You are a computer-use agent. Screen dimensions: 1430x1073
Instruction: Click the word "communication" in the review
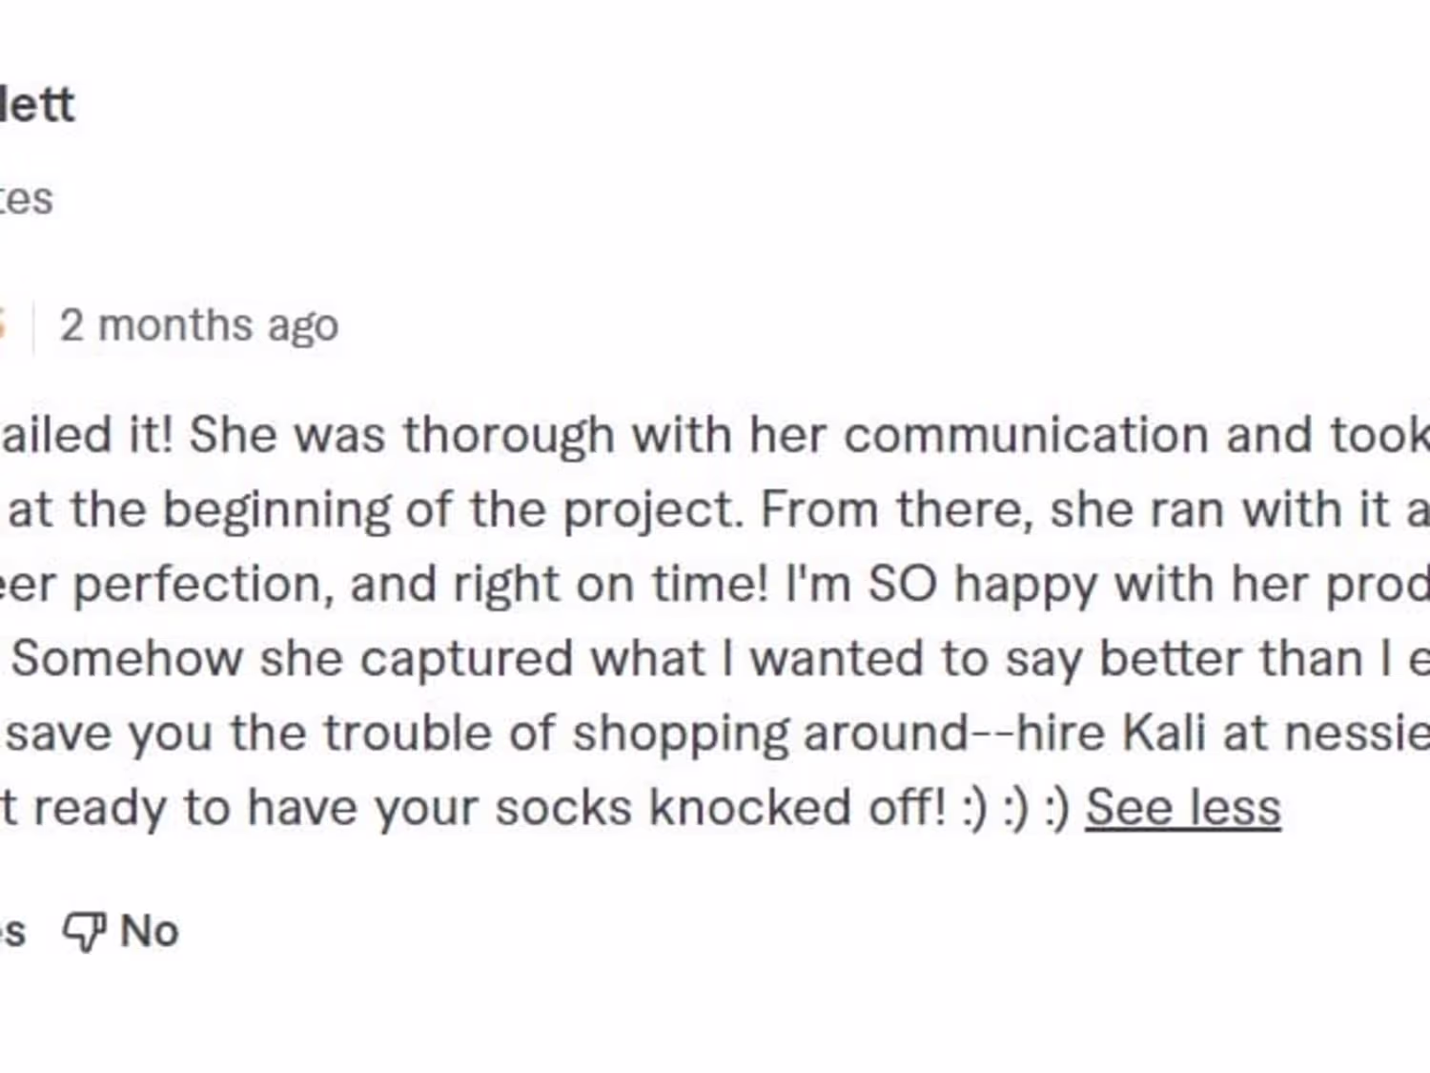(1026, 435)
